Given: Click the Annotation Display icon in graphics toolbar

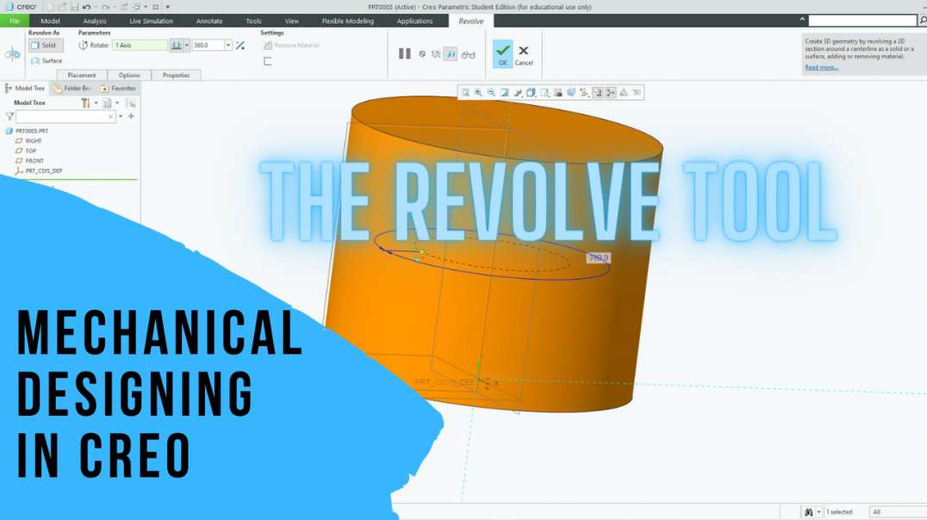Looking at the screenshot, I should [598, 93].
